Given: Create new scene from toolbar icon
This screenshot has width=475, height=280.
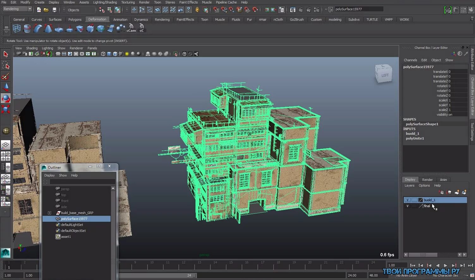Looking at the screenshot, I should tap(39, 10).
